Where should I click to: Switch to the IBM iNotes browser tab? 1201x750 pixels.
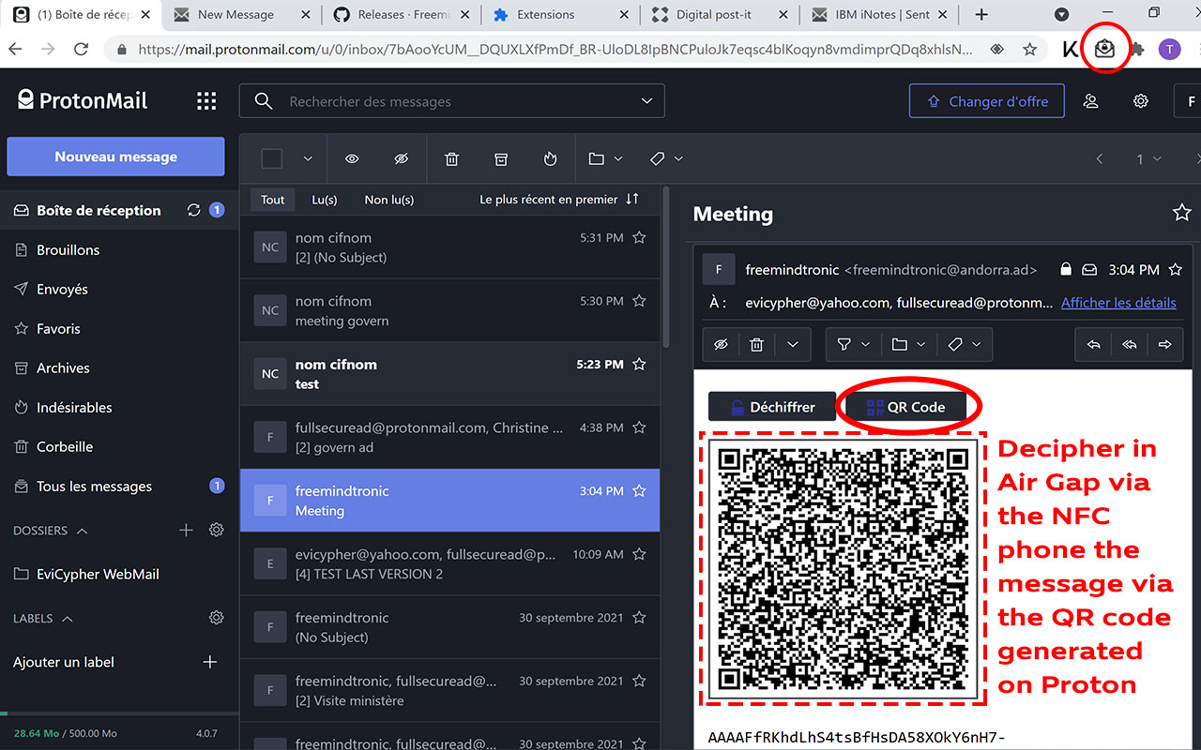point(880,14)
